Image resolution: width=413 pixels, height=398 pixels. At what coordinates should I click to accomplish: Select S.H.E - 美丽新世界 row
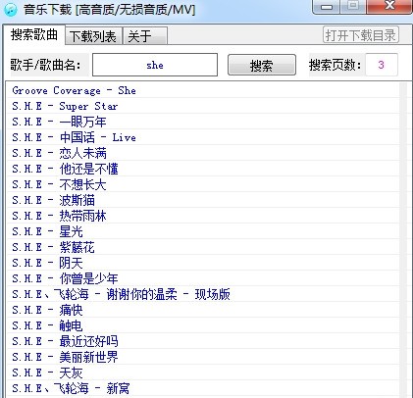(x=203, y=357)
